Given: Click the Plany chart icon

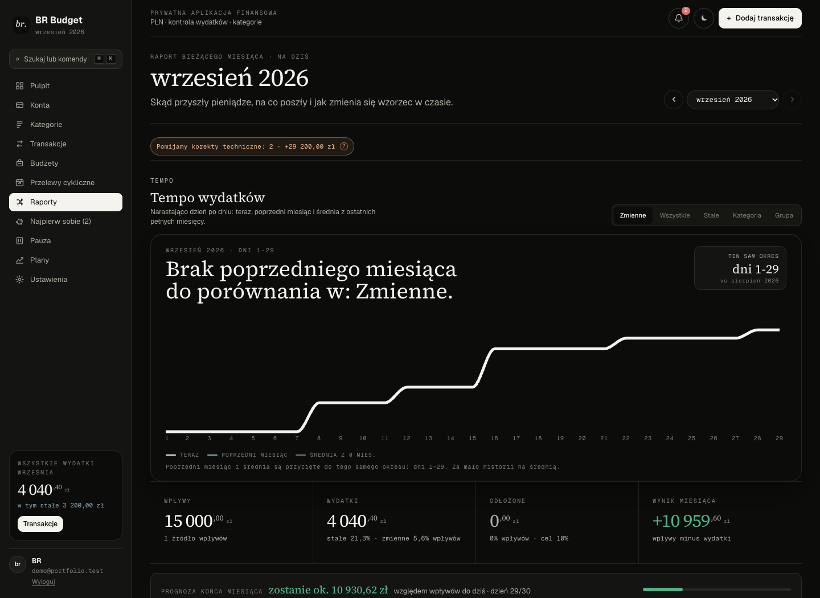Looking at the screenshot, I should click(19, 260).
